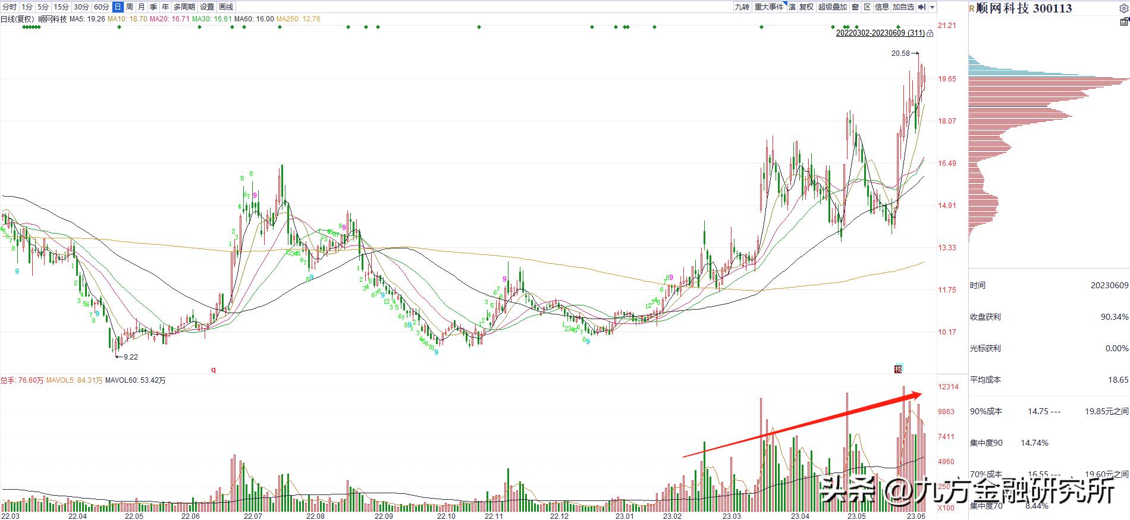Open 超级叠加 super overlay
The image size is (1130, 520).
tap(832, 7)
